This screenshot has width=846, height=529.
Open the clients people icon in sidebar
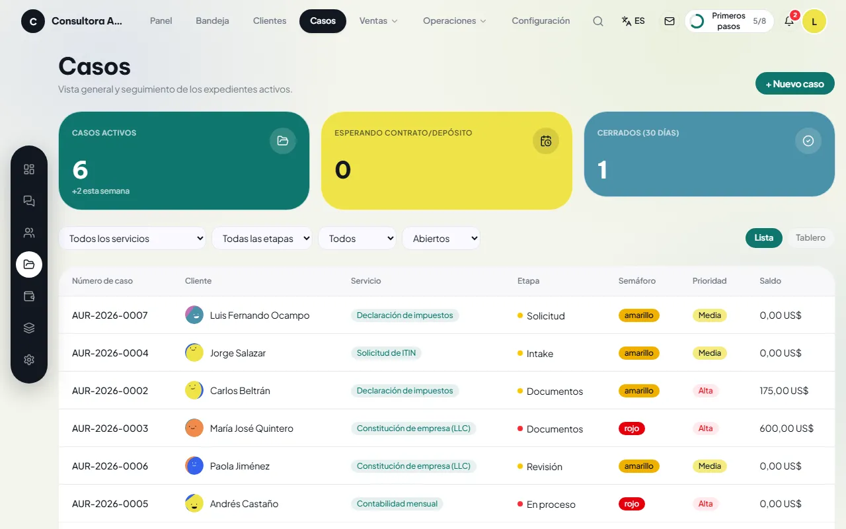pos(29,233)
